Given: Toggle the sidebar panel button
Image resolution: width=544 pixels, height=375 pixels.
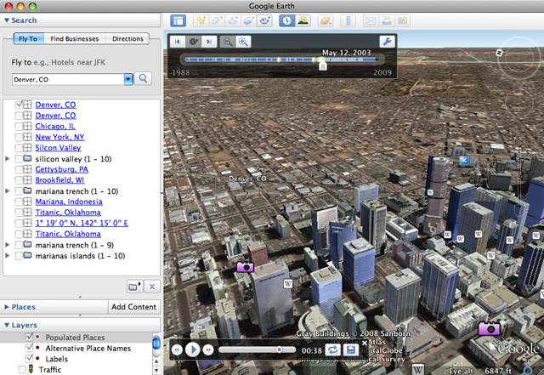Looking at the screenshot, I should pos(178,20).
